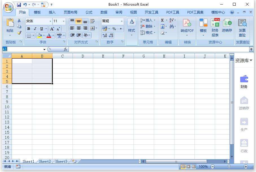Decrease decimal places
256x172 pixels.
[x=111, y=35]
